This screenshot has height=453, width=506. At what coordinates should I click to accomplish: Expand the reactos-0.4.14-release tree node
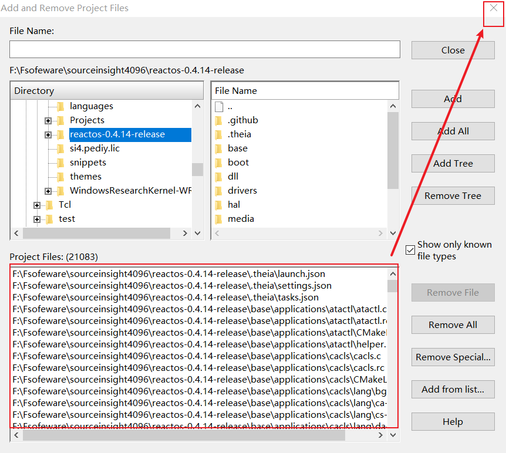click(x=48, y=135)
